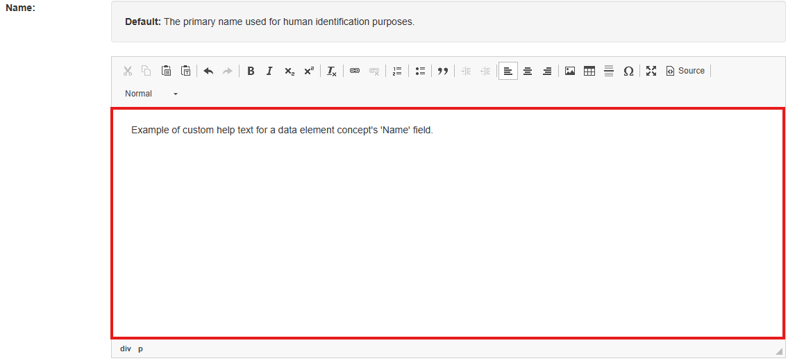
Task: Align text to the right
Action: point(547,71)
